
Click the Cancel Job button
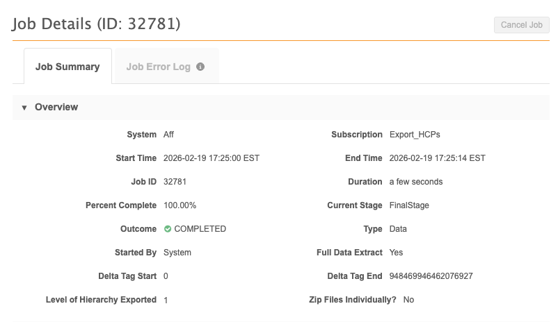[x=521, y=25]
